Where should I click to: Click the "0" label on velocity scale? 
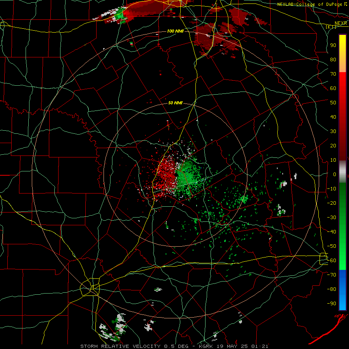point(335,174)
